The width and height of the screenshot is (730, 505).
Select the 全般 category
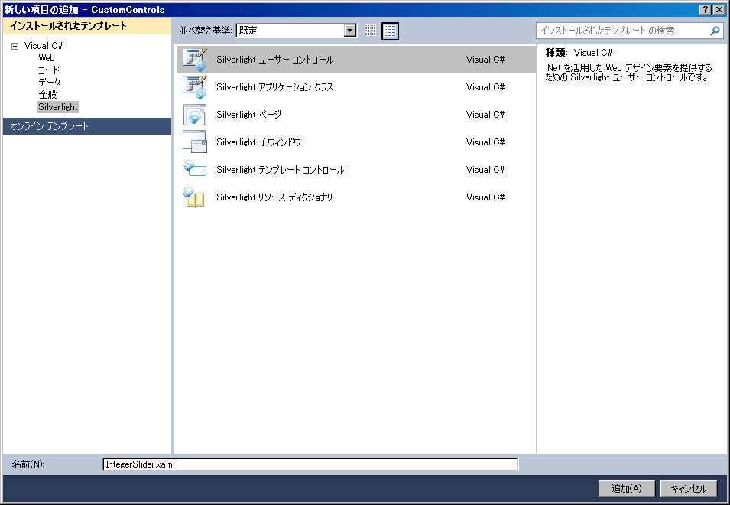pyautogui.click(x=47, y=95)
